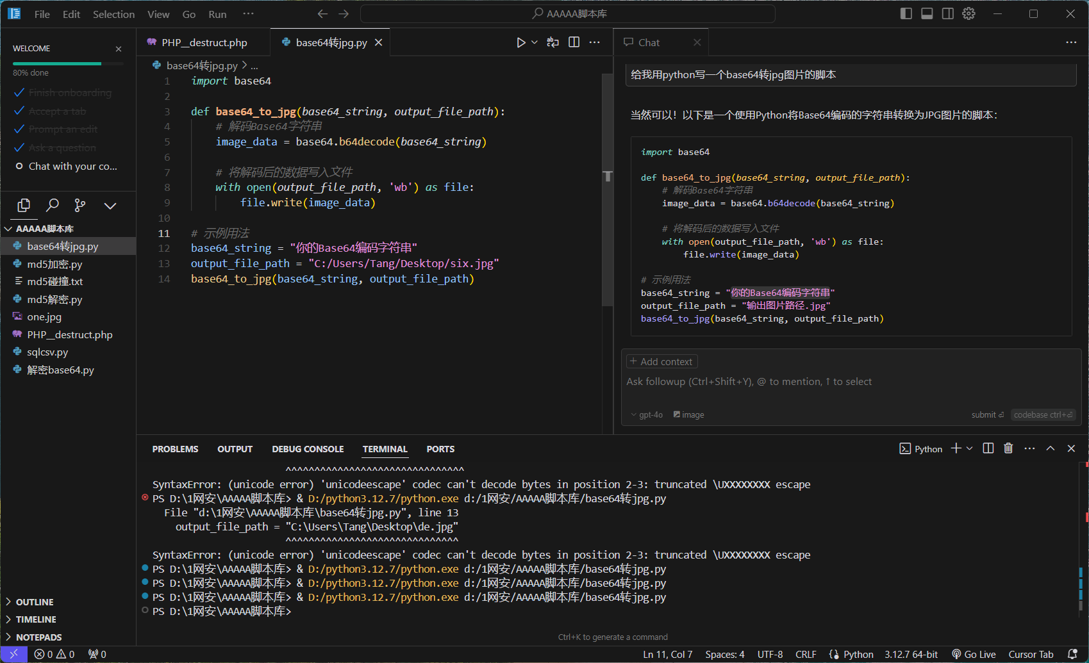This screenshot has height=663, width=1089.
Task: Click the onboarding progress bar
Action: 68,63
